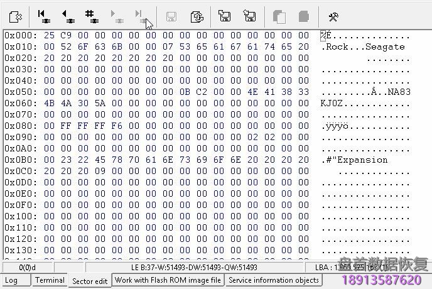Click the greyed save floppy icon
Image resolution: width=432 pixels, height=289 pixels.
tap(171, 17)
